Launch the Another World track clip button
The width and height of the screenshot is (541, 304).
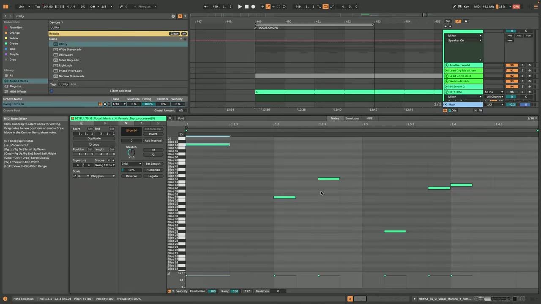click(x=446, y=65)
